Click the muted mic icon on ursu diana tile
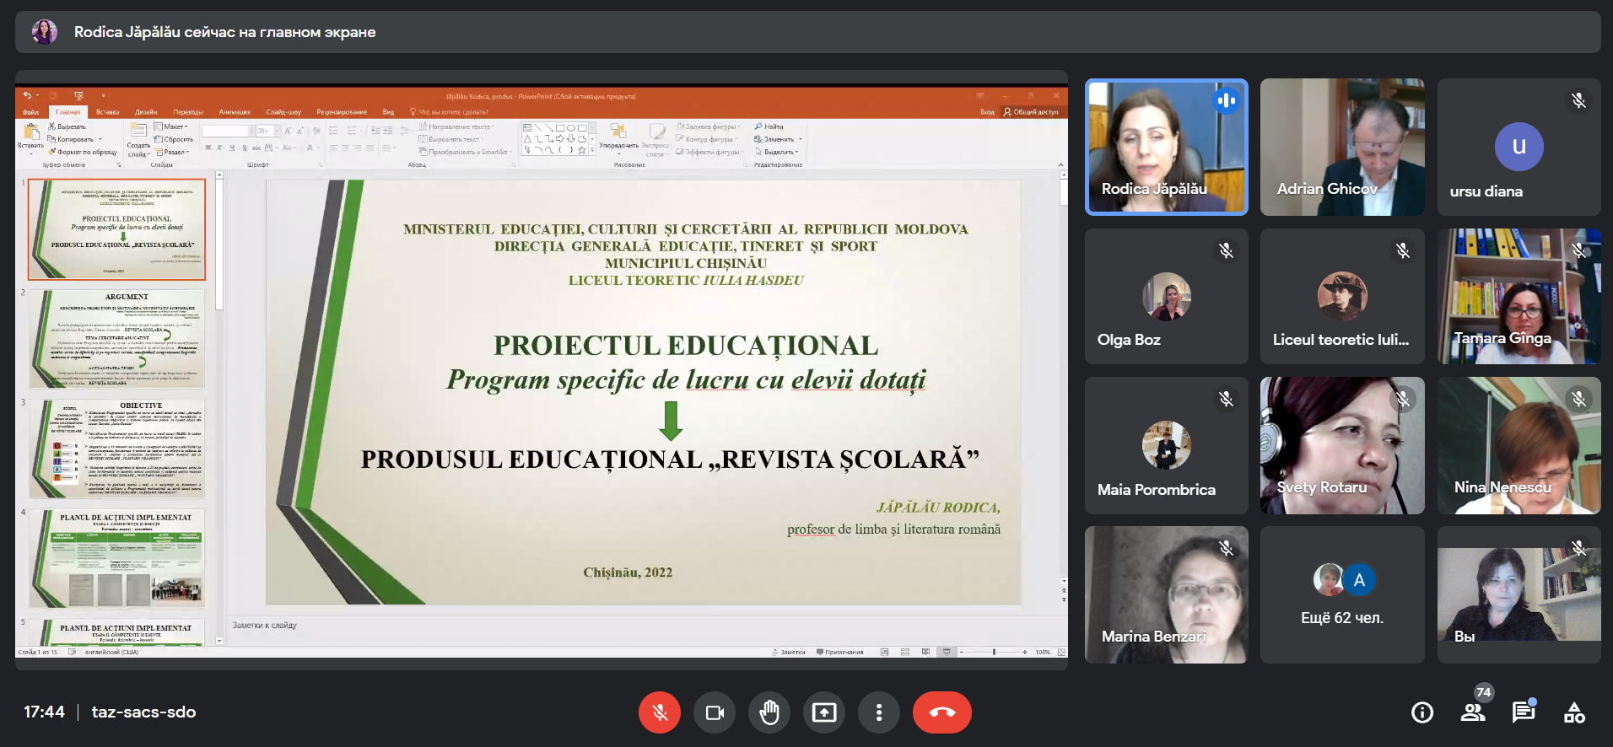1613x747 pixels. (x=1578, y=101)
